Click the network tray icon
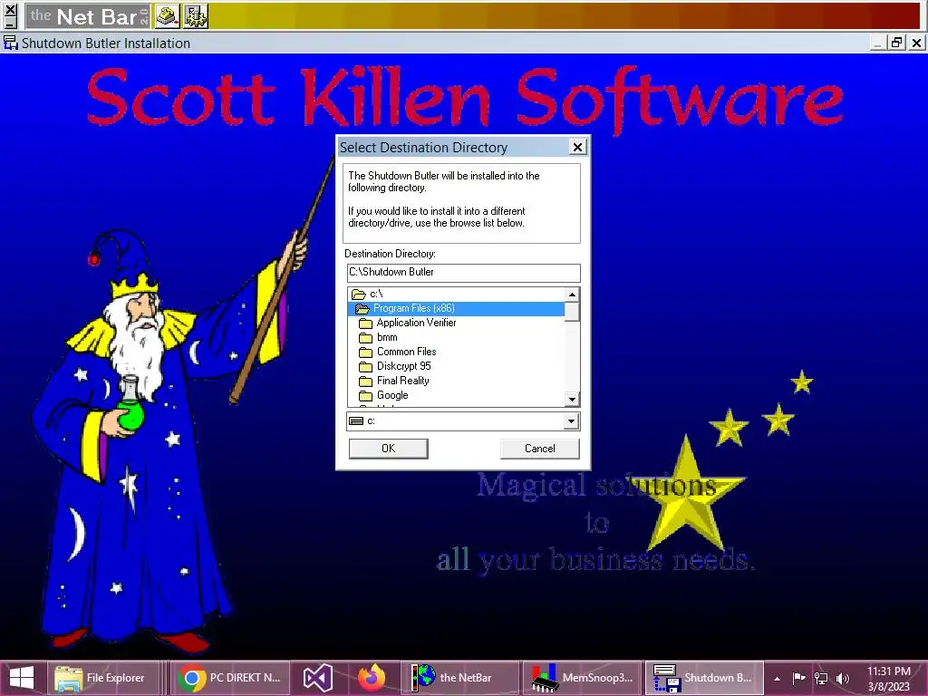The height and width of the screenshot is (696, 928). coord(821,678)
